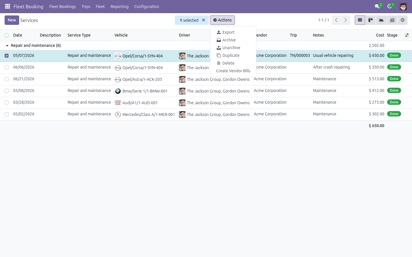Click driver avatar on 06/21/2026 row
The height and width of the screenshot is (257, 412).
point(182,79)
